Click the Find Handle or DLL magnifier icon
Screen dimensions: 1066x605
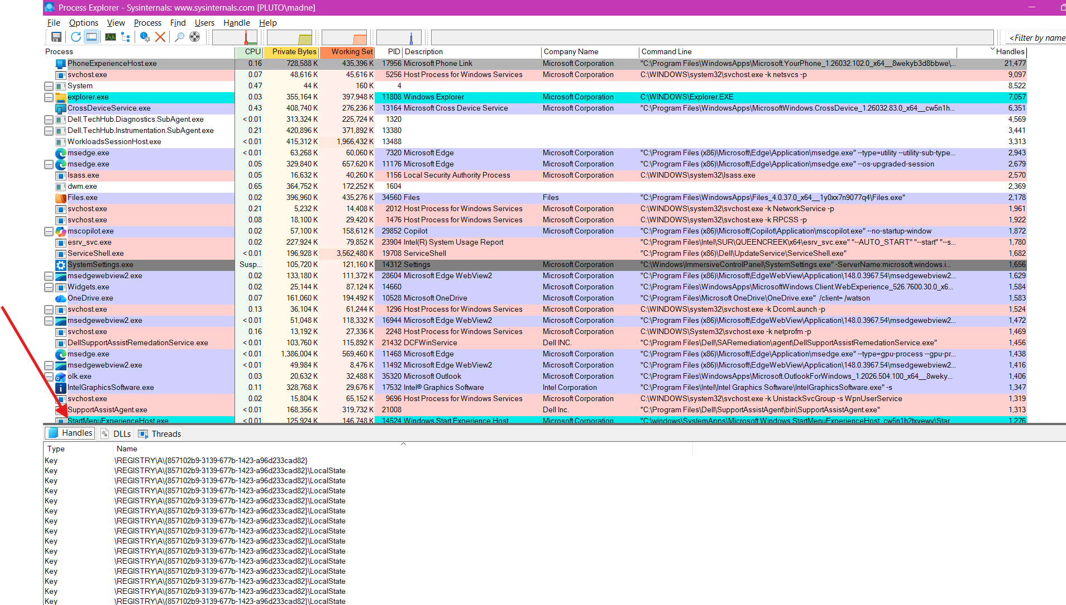pos(179,37)
